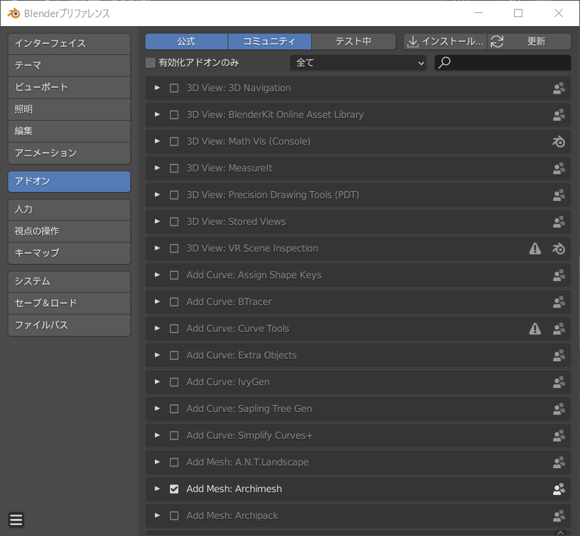Expand Add Curve: IvyGen details
The height and width of the screenshot is (536, 580).
157,382
